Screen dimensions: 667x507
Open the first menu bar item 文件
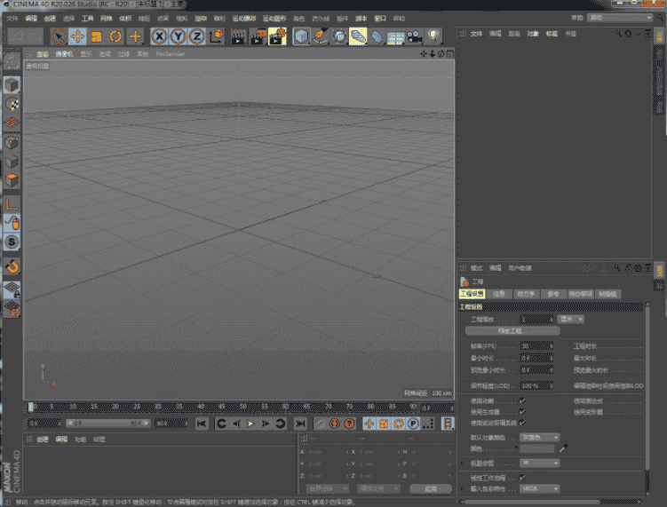12,19
